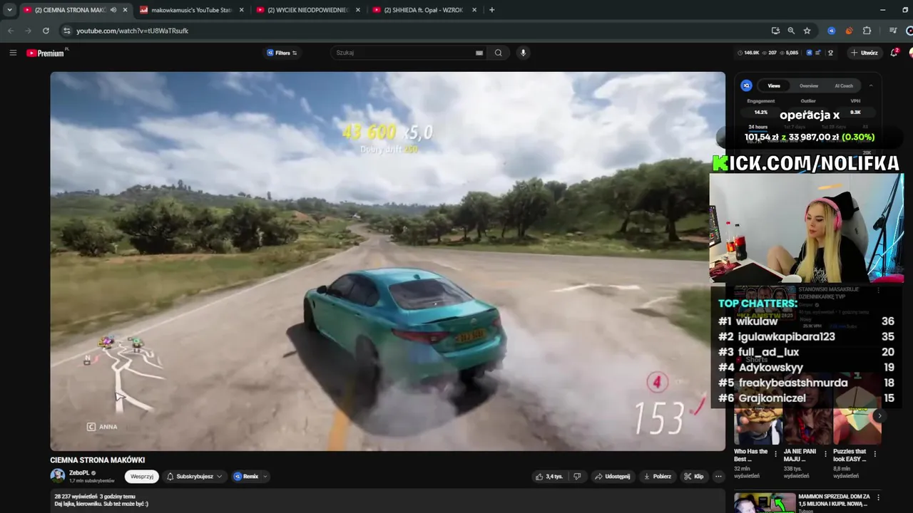The image size is (913, 513).
Task: Open the site information icon in address bar
Action: point(67,31)
